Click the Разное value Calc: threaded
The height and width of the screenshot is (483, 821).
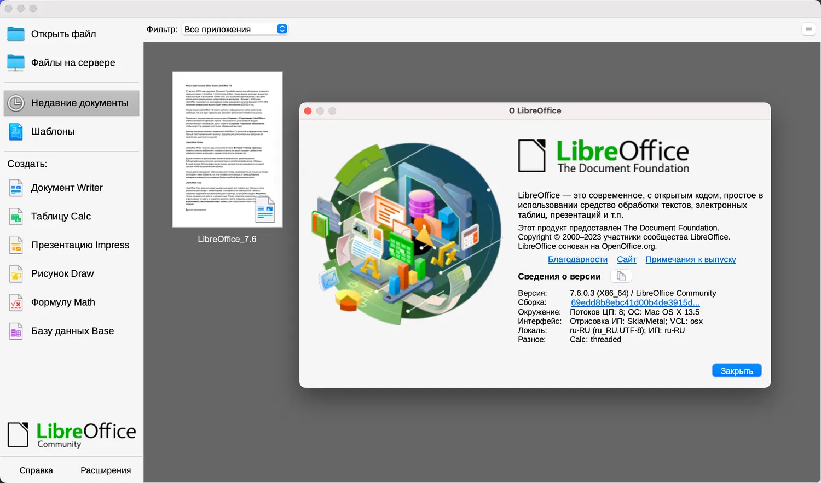[x=595, y=340]
